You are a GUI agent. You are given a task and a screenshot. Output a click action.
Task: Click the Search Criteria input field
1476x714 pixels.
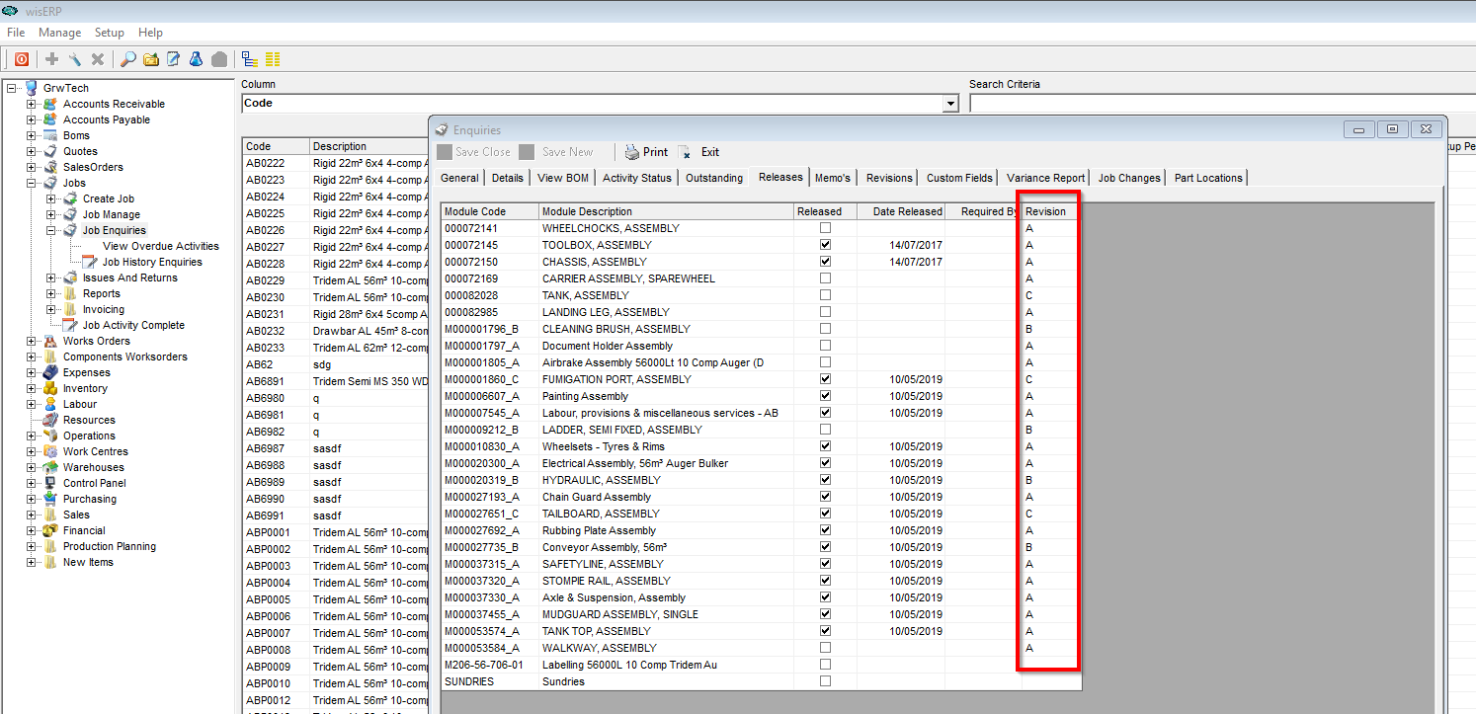pyautogui.click(x=1221, y=104)
